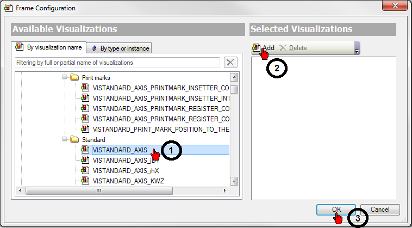Click the Add visualization toolbar icon
412x228 pixels.
[256, 48]
